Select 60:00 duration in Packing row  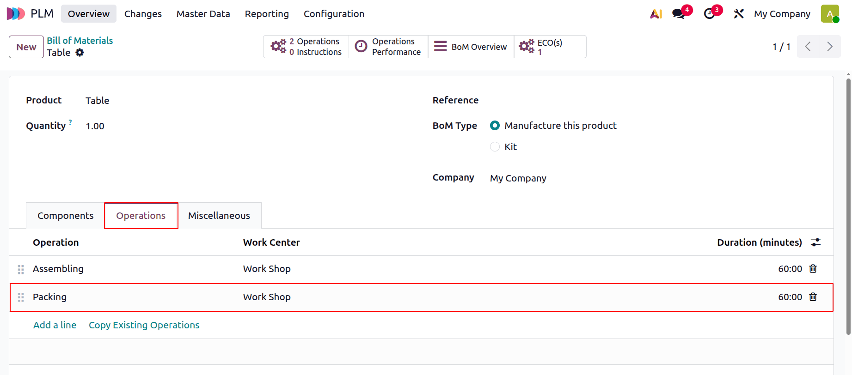(x=790, y=297)
